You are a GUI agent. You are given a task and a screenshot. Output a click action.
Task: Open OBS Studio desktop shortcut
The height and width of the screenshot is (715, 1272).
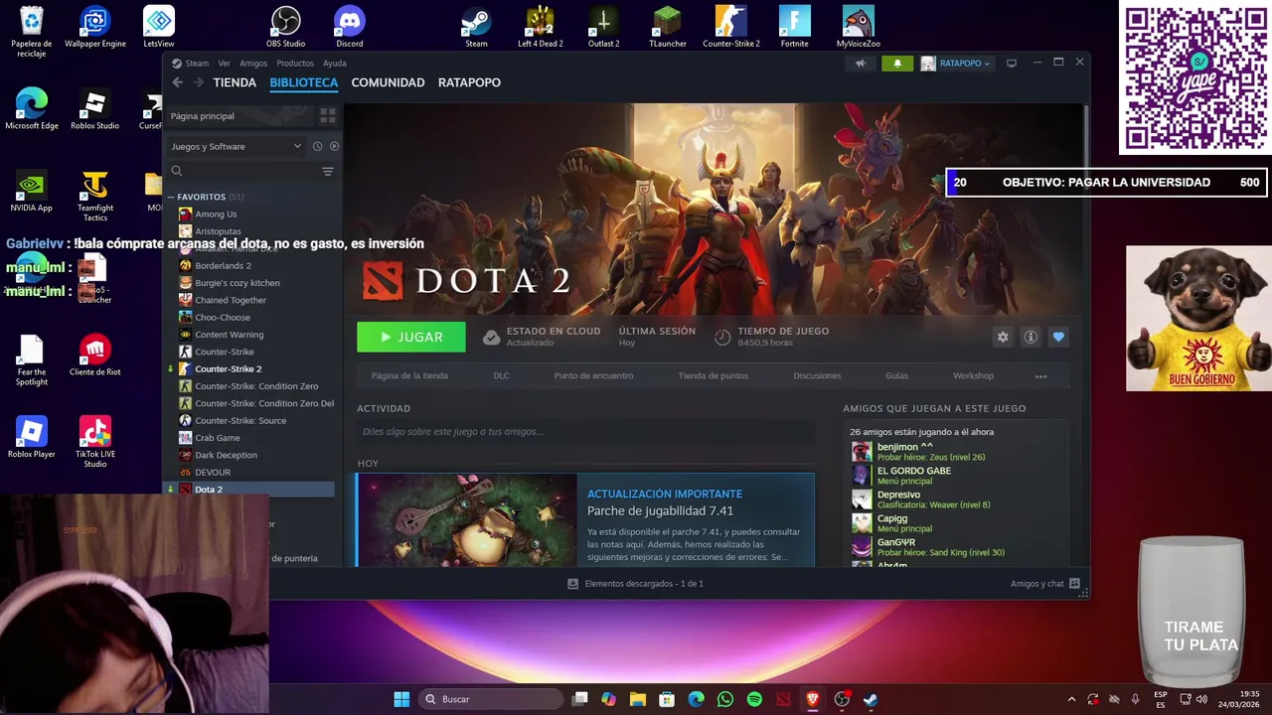point(286,27)
